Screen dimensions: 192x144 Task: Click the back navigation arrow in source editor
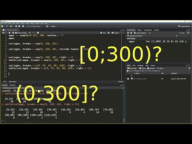[x=3, y=33]
